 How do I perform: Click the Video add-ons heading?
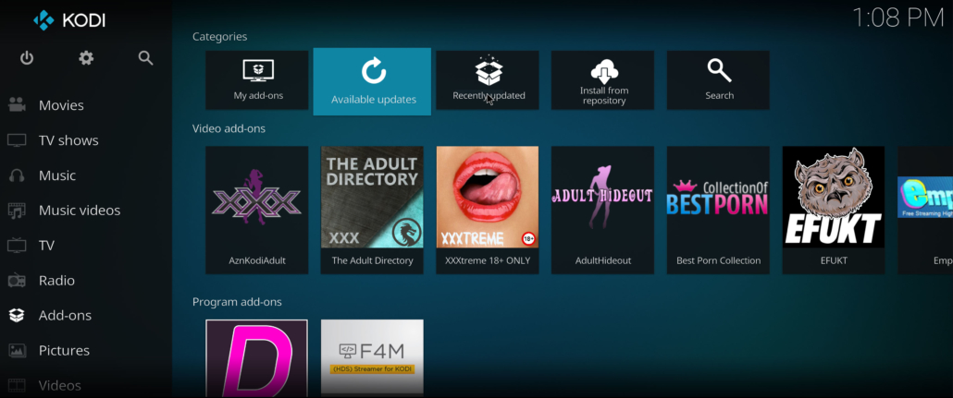[229, 128]
